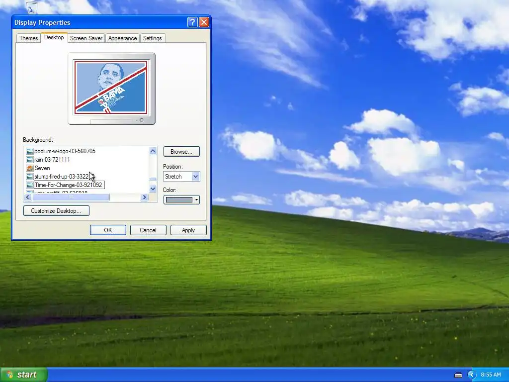This screenshot has height=382, width=509.
Task: Open the Recycle Bin on the desktop
Action: [x=31, y=6]
